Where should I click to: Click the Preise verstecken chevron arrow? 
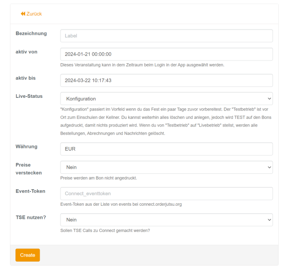(x=269, y=167)
